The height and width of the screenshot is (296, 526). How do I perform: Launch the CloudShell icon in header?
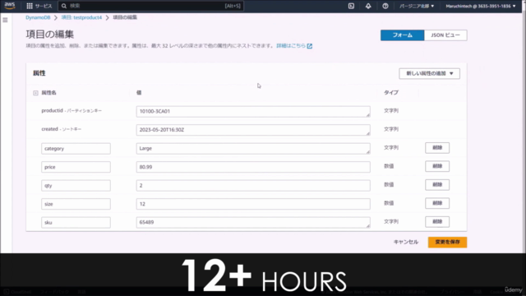[351, 6]
